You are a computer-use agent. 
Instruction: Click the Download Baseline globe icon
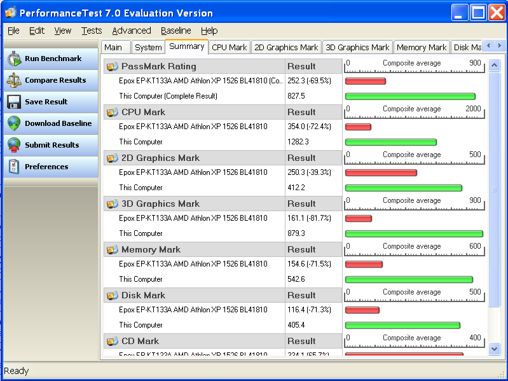14,123
